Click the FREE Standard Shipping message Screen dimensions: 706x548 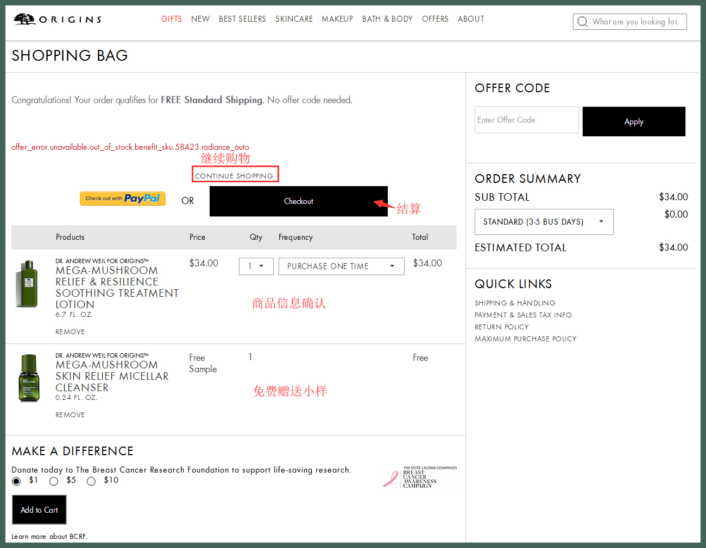pyautogui.click(x=182, y=100)
